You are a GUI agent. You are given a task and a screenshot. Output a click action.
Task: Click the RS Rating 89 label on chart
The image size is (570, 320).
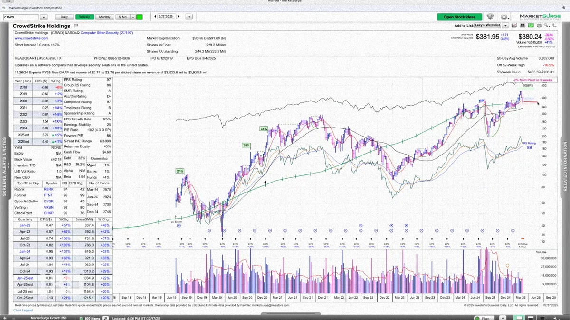529,146
